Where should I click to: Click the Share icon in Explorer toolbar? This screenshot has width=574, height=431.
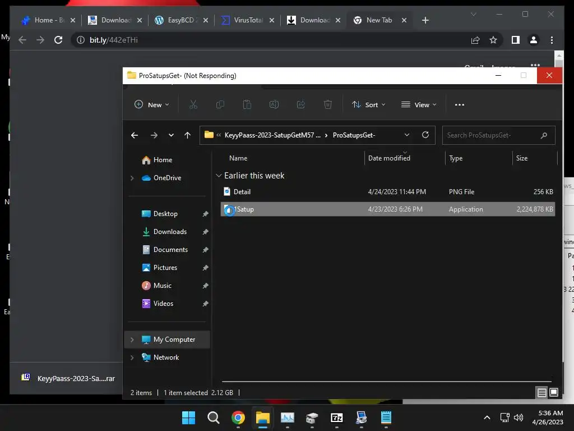coord(301,105)
